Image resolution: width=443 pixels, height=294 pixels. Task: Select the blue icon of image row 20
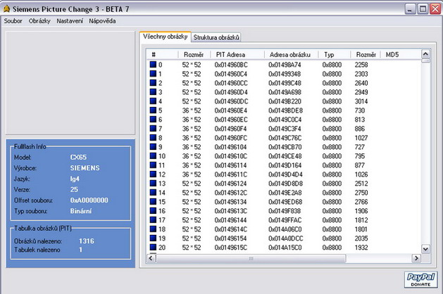pos(153,248)
